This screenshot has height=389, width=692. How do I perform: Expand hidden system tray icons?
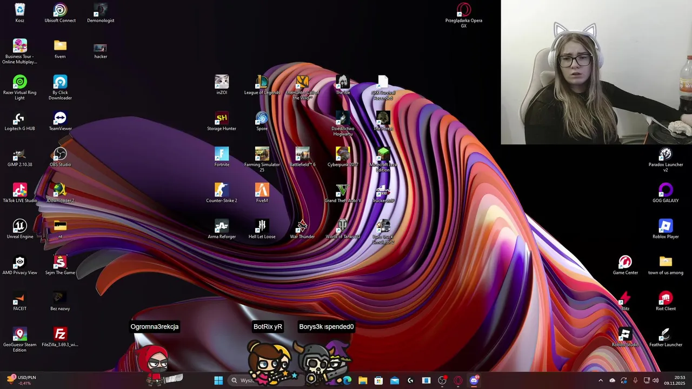(x=600, y=380)
